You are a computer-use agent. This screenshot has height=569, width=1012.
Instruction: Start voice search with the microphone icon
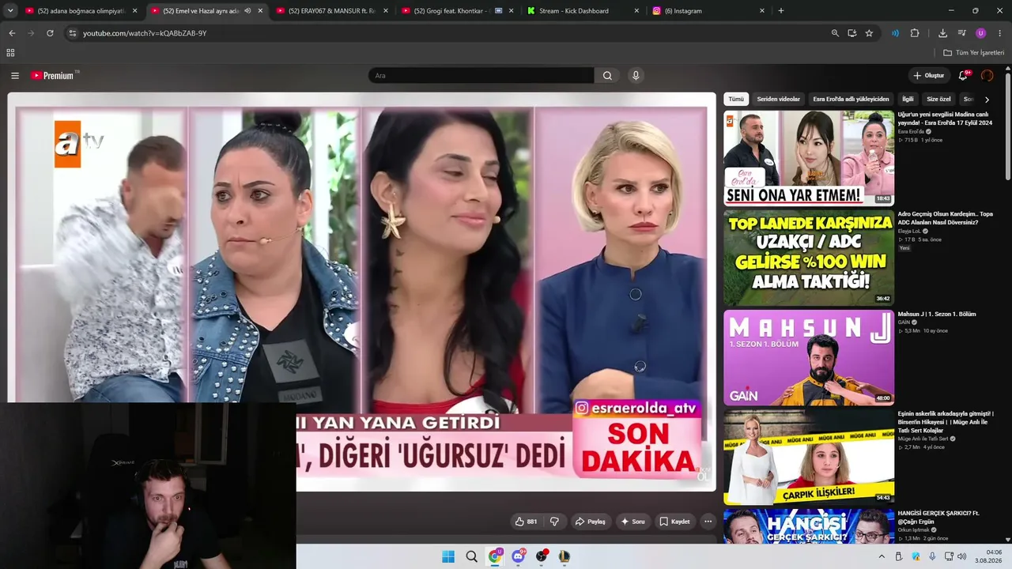[x=636, y=76]
